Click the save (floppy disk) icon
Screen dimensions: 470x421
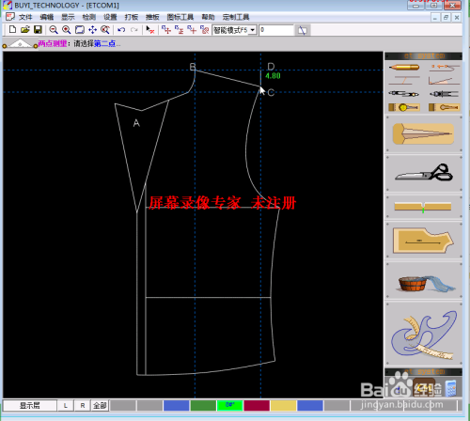(x=38, y=30)
